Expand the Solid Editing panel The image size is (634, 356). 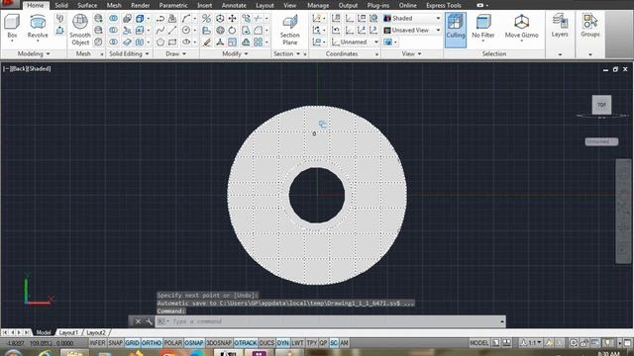(129, 53)
